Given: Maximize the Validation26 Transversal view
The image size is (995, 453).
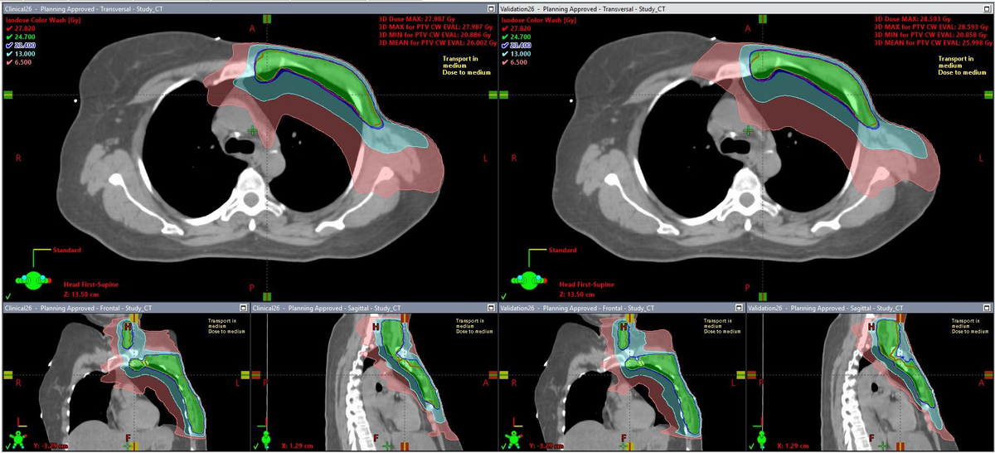Looking at the screenshot, I should click(988, 8).
